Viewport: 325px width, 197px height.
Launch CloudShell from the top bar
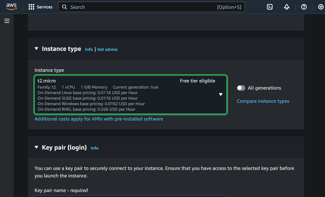[270, 7]
